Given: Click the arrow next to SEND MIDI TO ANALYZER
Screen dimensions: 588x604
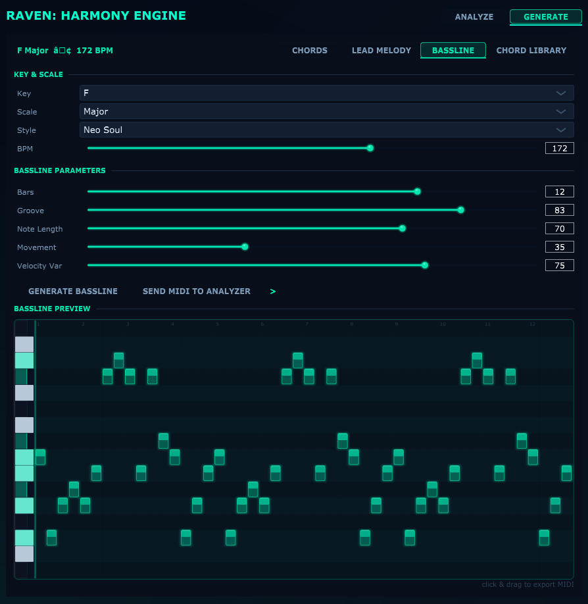Looking at the screenshot, I should [272, 291].
